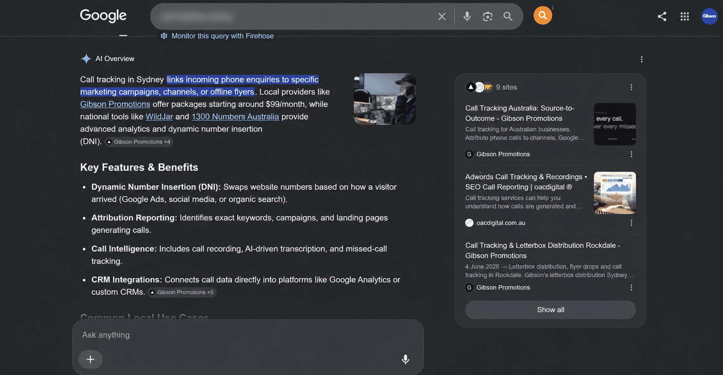Image resolution: width=723 pixels, height=375 pixels.
Task: Click the oacdigital result chart thumbnail
Action: click(x=615, y=193)
